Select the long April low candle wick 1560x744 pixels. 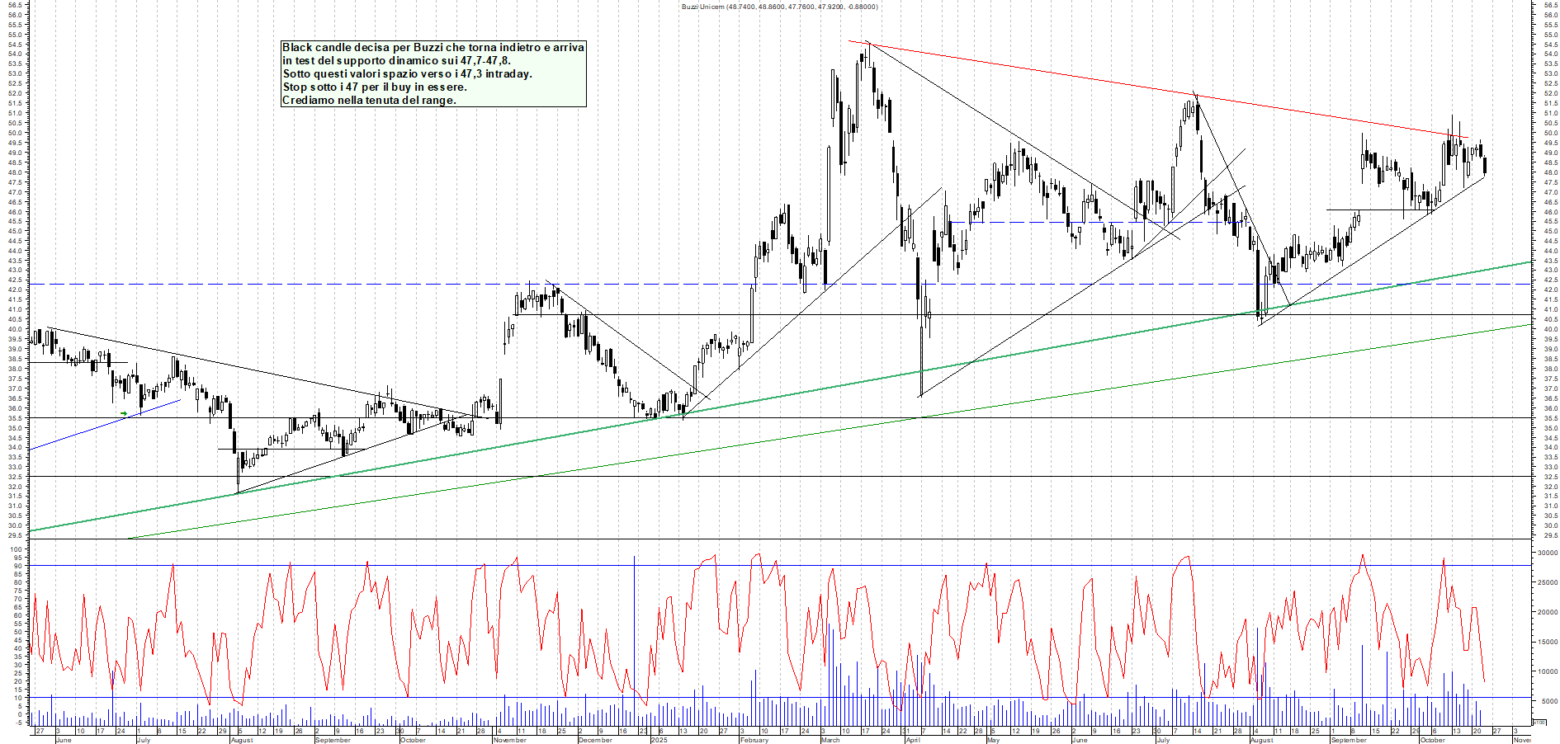920,363
